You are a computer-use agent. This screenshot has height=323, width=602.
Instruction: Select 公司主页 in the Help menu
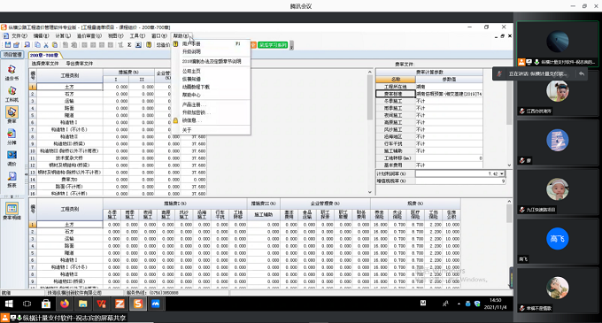tap(211, 71)
